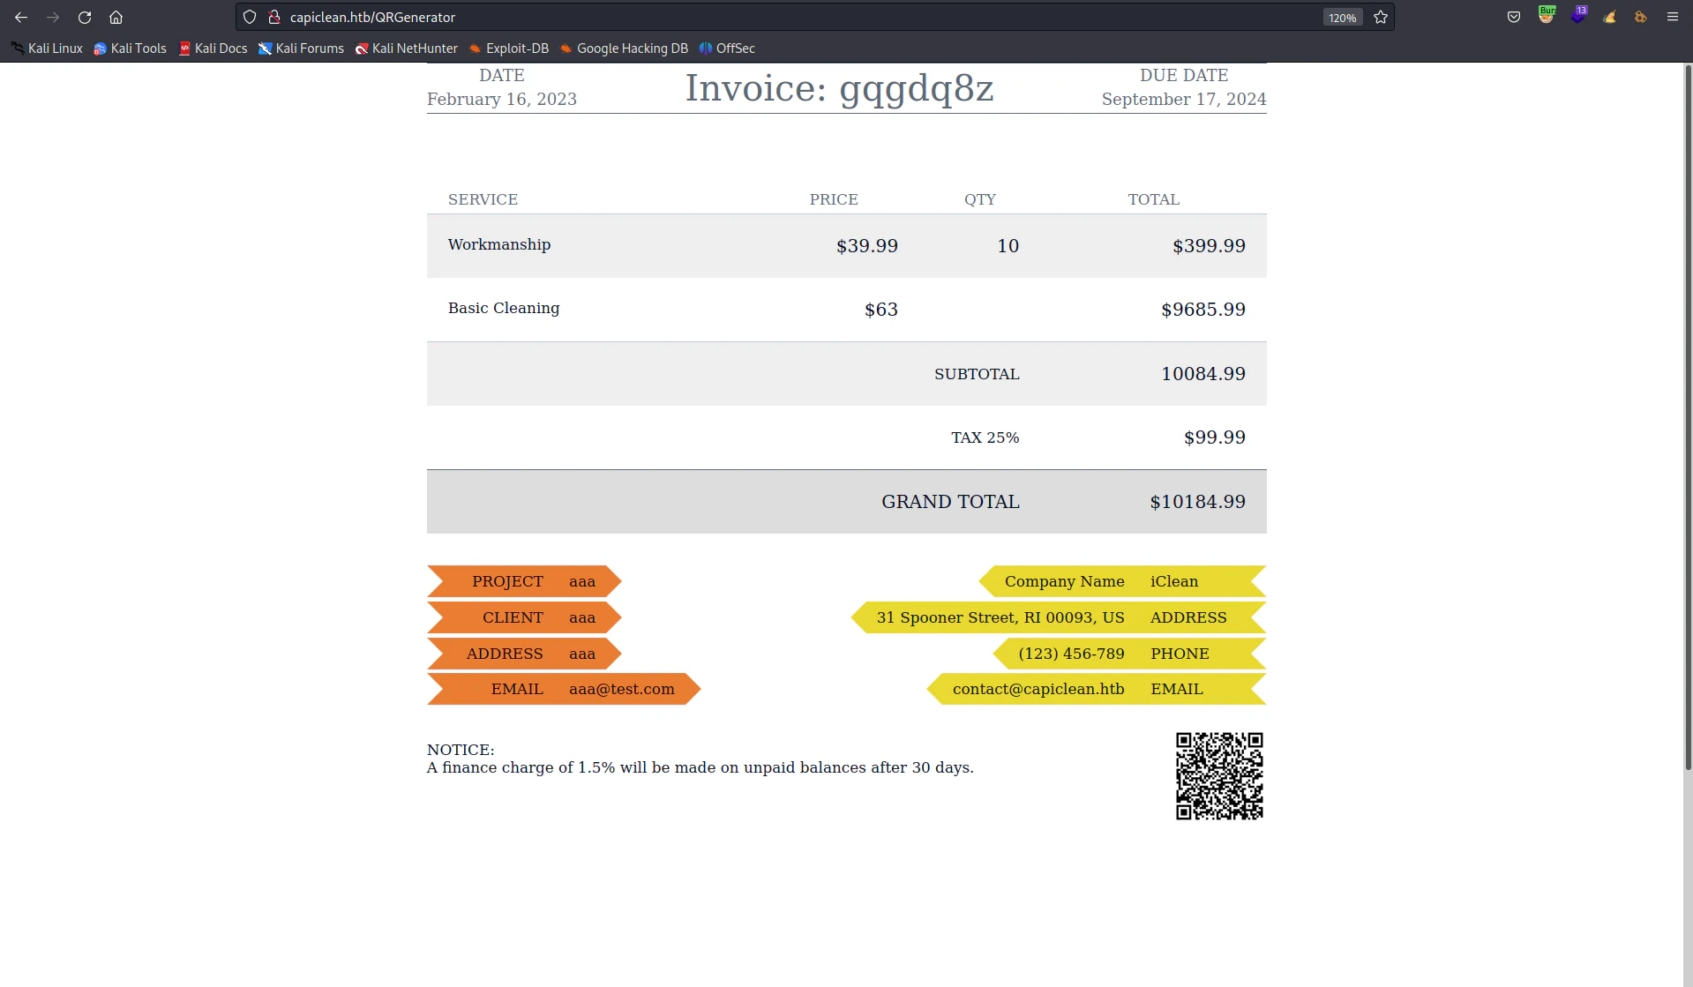Click the subtotal value '10084.99'
Image resolution: width=1693 pixels, height=987 pixels.
1203,374
